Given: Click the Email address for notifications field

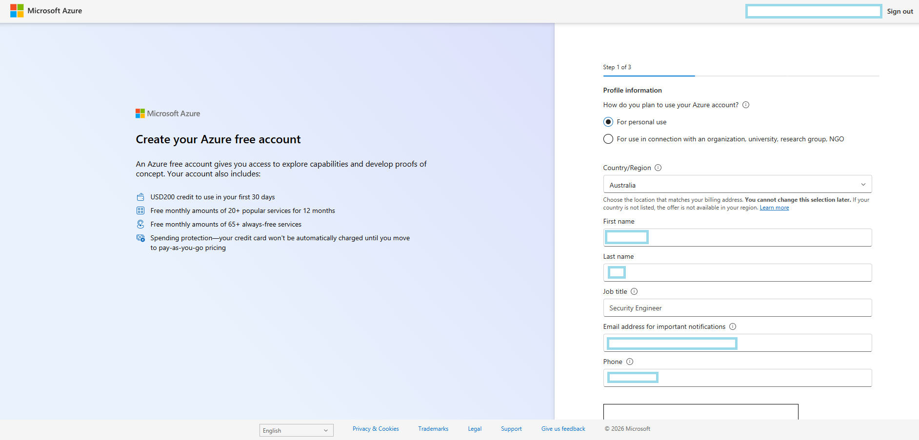Looking at the screenshot, I should tap(738, 343).
